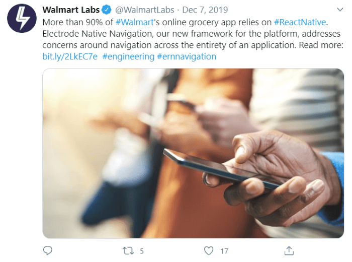Follow the #ernnavigation hashtag

coord(187,56)
